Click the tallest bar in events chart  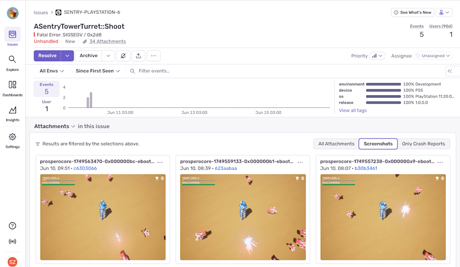91,100
